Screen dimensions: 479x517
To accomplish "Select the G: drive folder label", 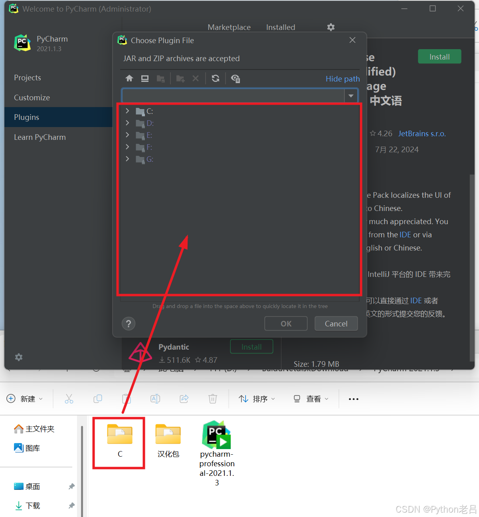I will click(150, 159).
